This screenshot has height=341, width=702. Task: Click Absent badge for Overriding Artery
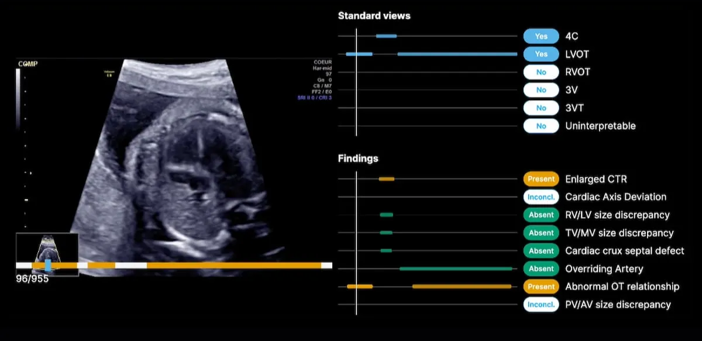pos(541,269)
